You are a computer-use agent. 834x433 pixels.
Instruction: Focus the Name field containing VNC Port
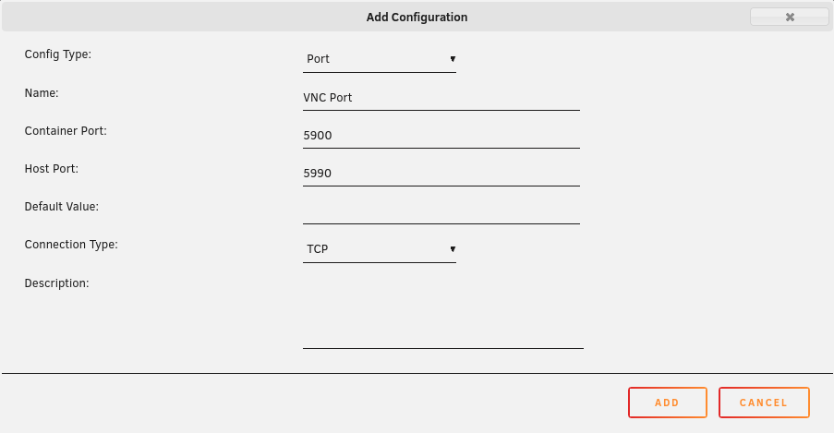441,98
